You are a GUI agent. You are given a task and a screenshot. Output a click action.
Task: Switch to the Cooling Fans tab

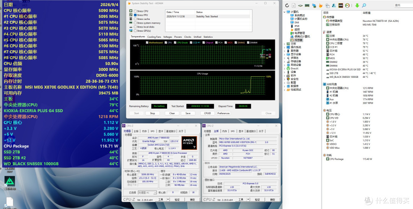154,37
